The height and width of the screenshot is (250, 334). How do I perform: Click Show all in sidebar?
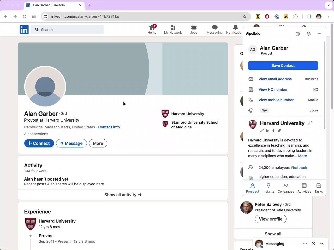(x=273, y=234)
